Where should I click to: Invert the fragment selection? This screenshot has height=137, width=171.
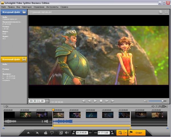click(x=61, y=133)
